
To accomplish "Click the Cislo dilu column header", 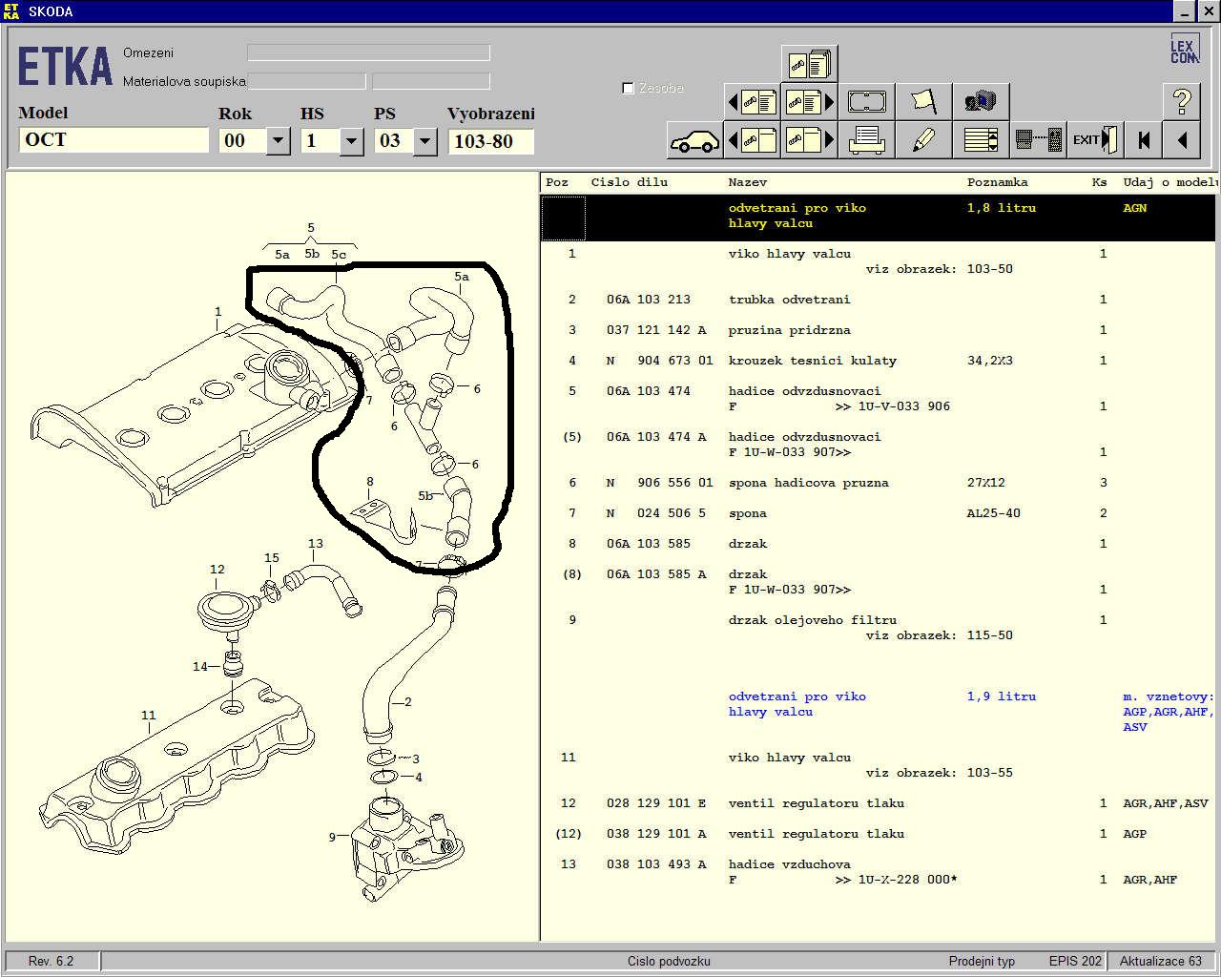I will click(630, 182).
